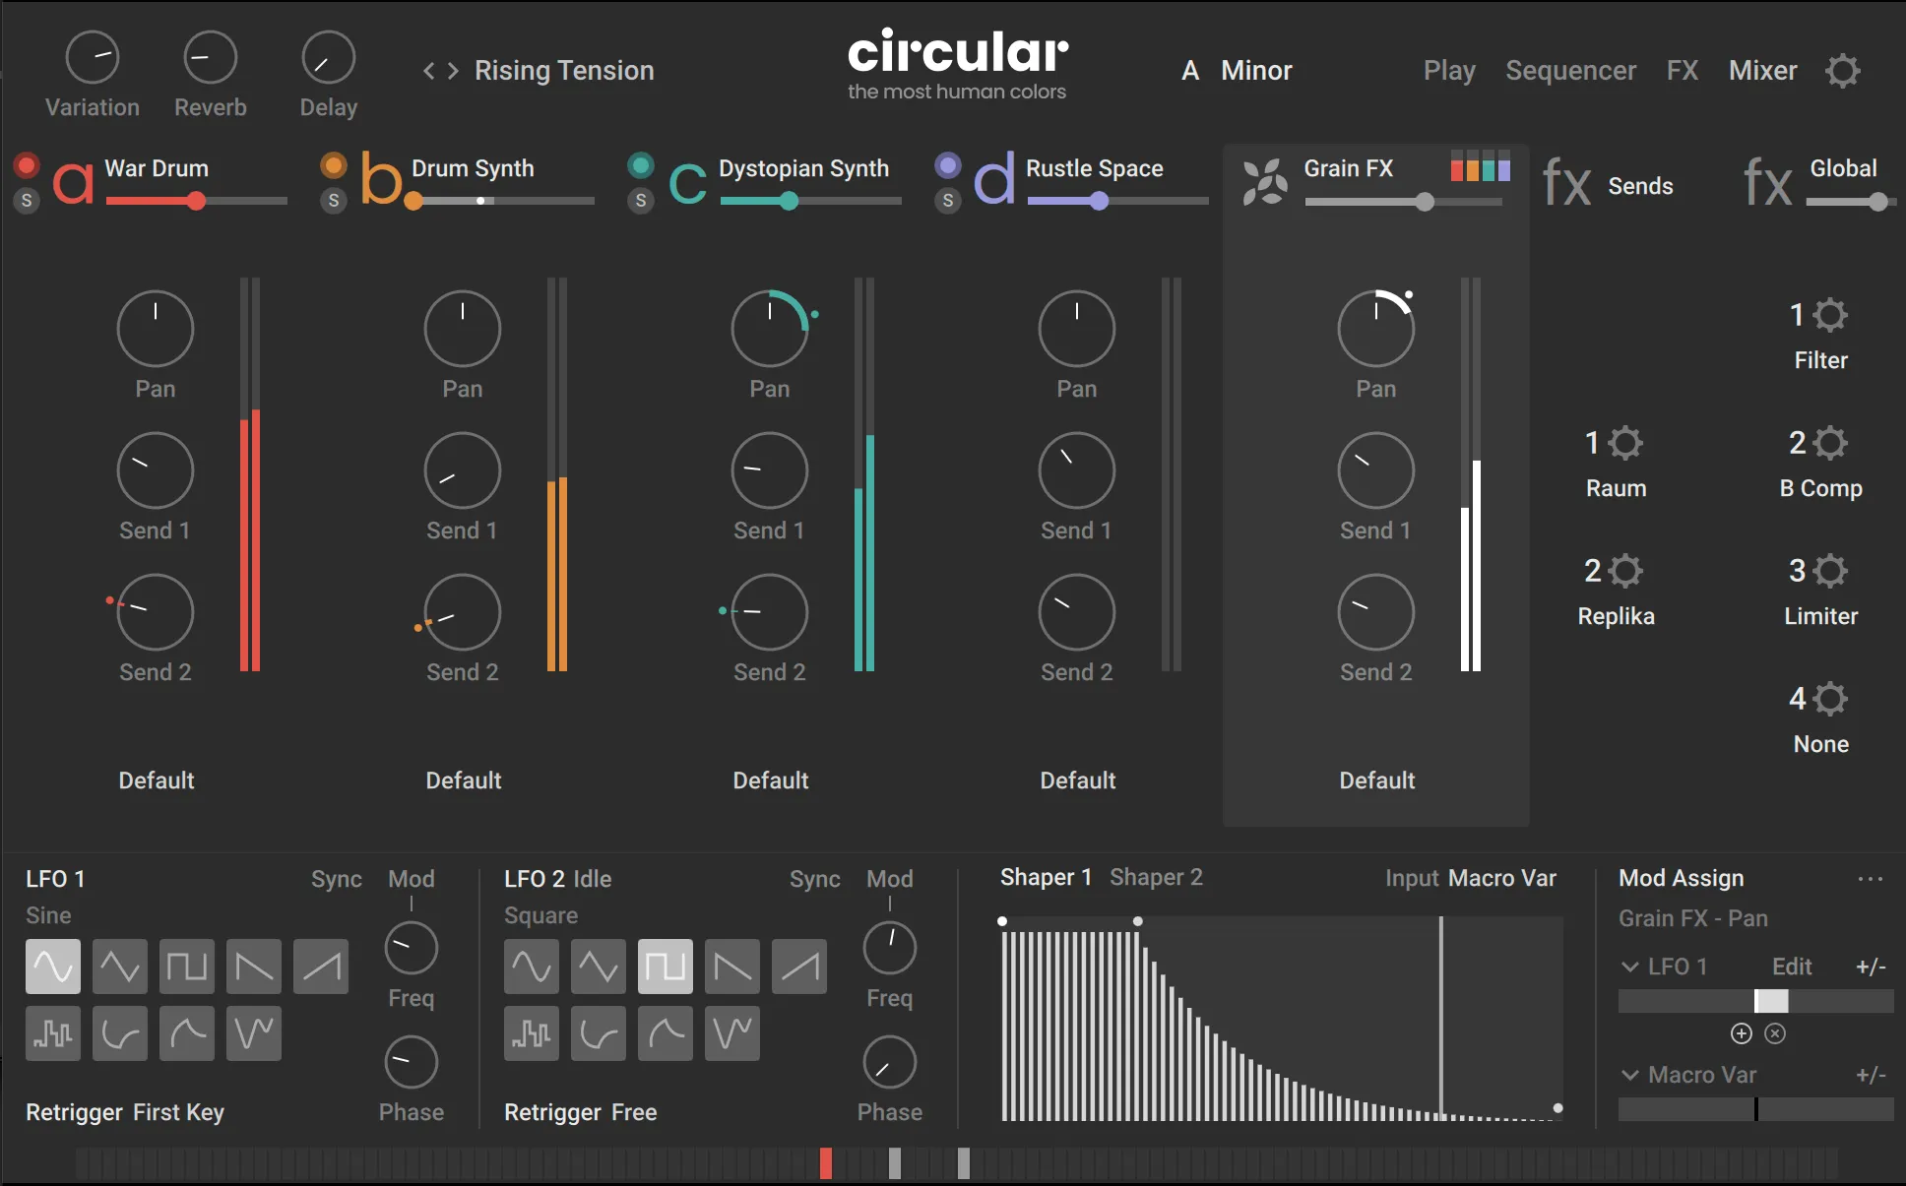The width and height of the screenshot is (1906, 1186).
Task: Solo the Rustle Space track
Action: [947, 201]
